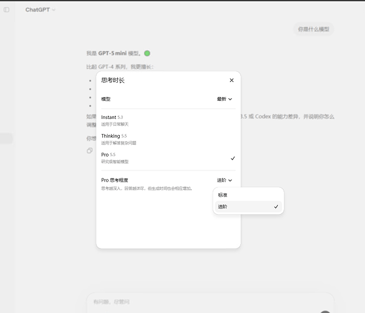Choose 标准 thinking level option

coord(248,195)
